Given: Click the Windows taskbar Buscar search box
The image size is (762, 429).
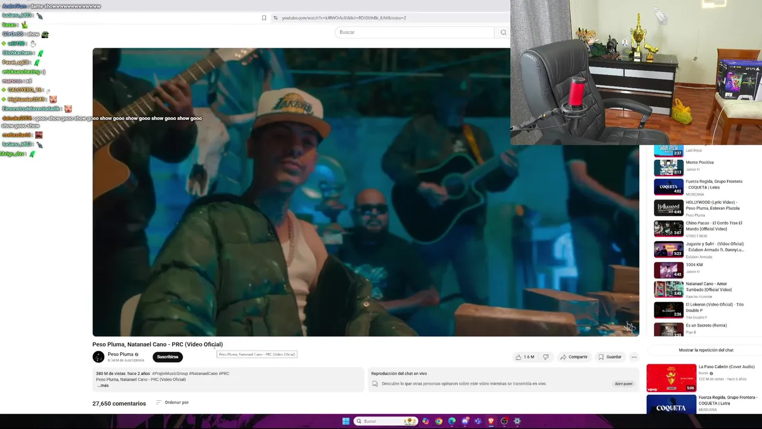Looking at the screenshot, I should [x=386, y=421].
